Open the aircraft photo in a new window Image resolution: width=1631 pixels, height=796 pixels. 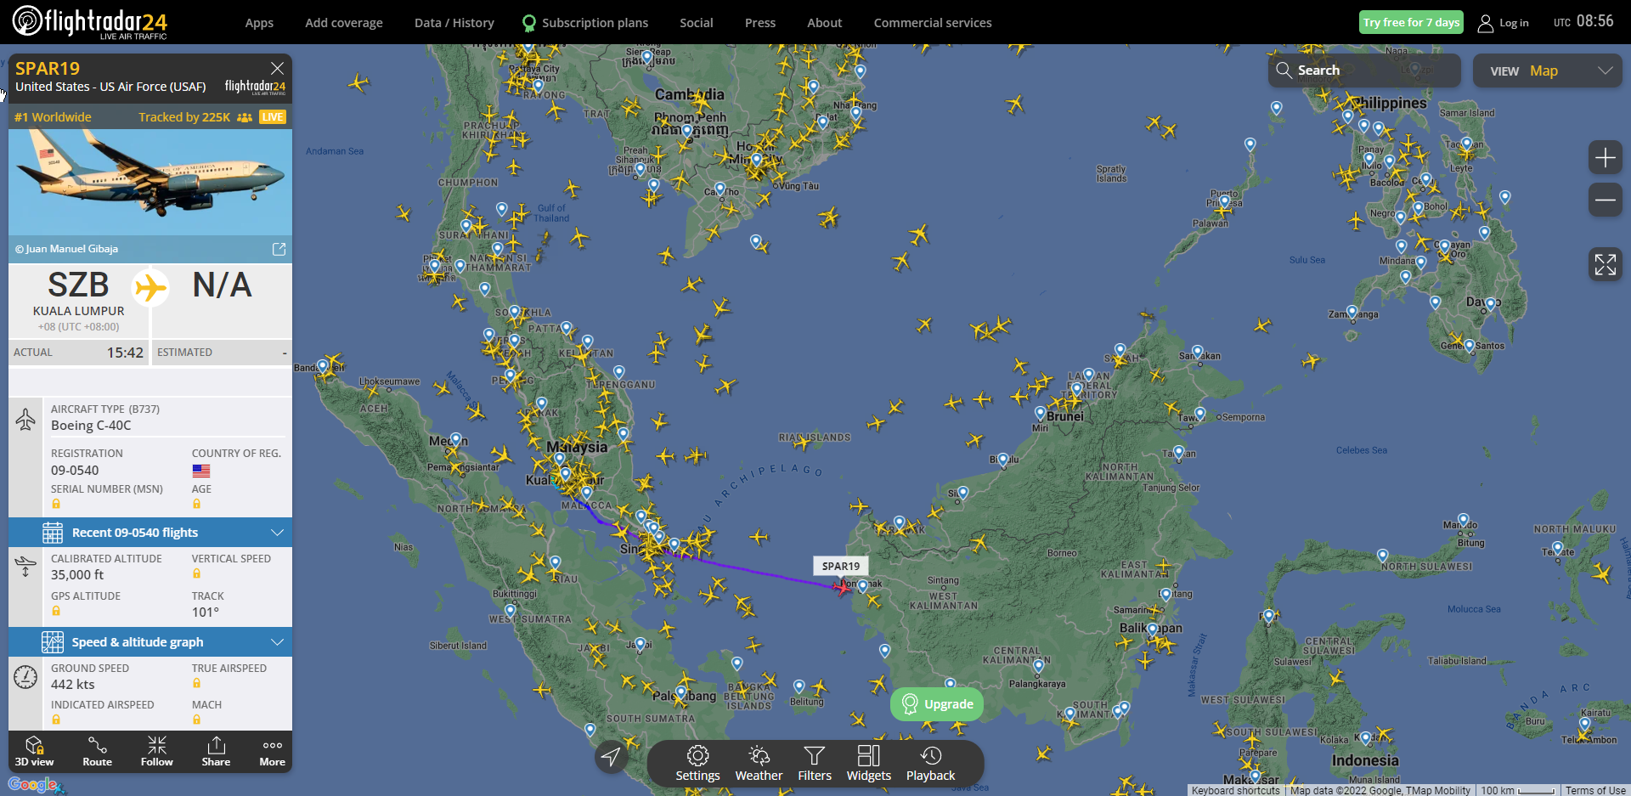(x=279, y=249)
